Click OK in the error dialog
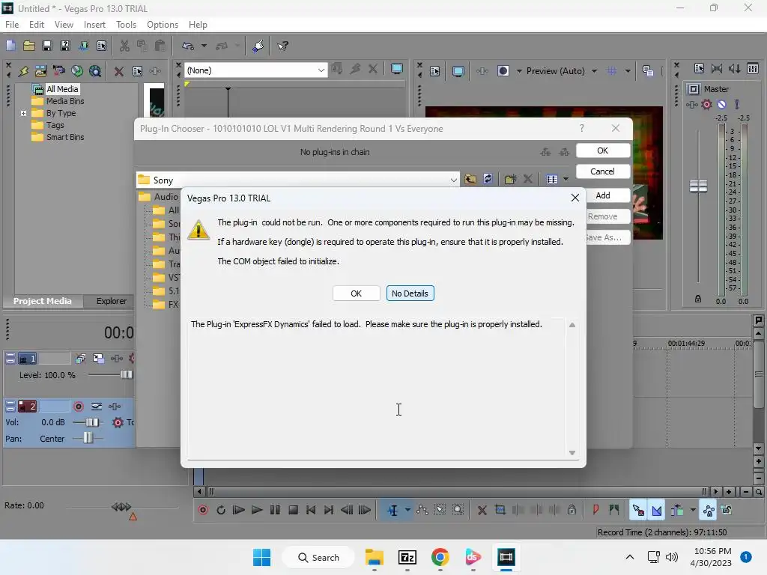Viewport: 767px width, 575px height. pos(356,293)
